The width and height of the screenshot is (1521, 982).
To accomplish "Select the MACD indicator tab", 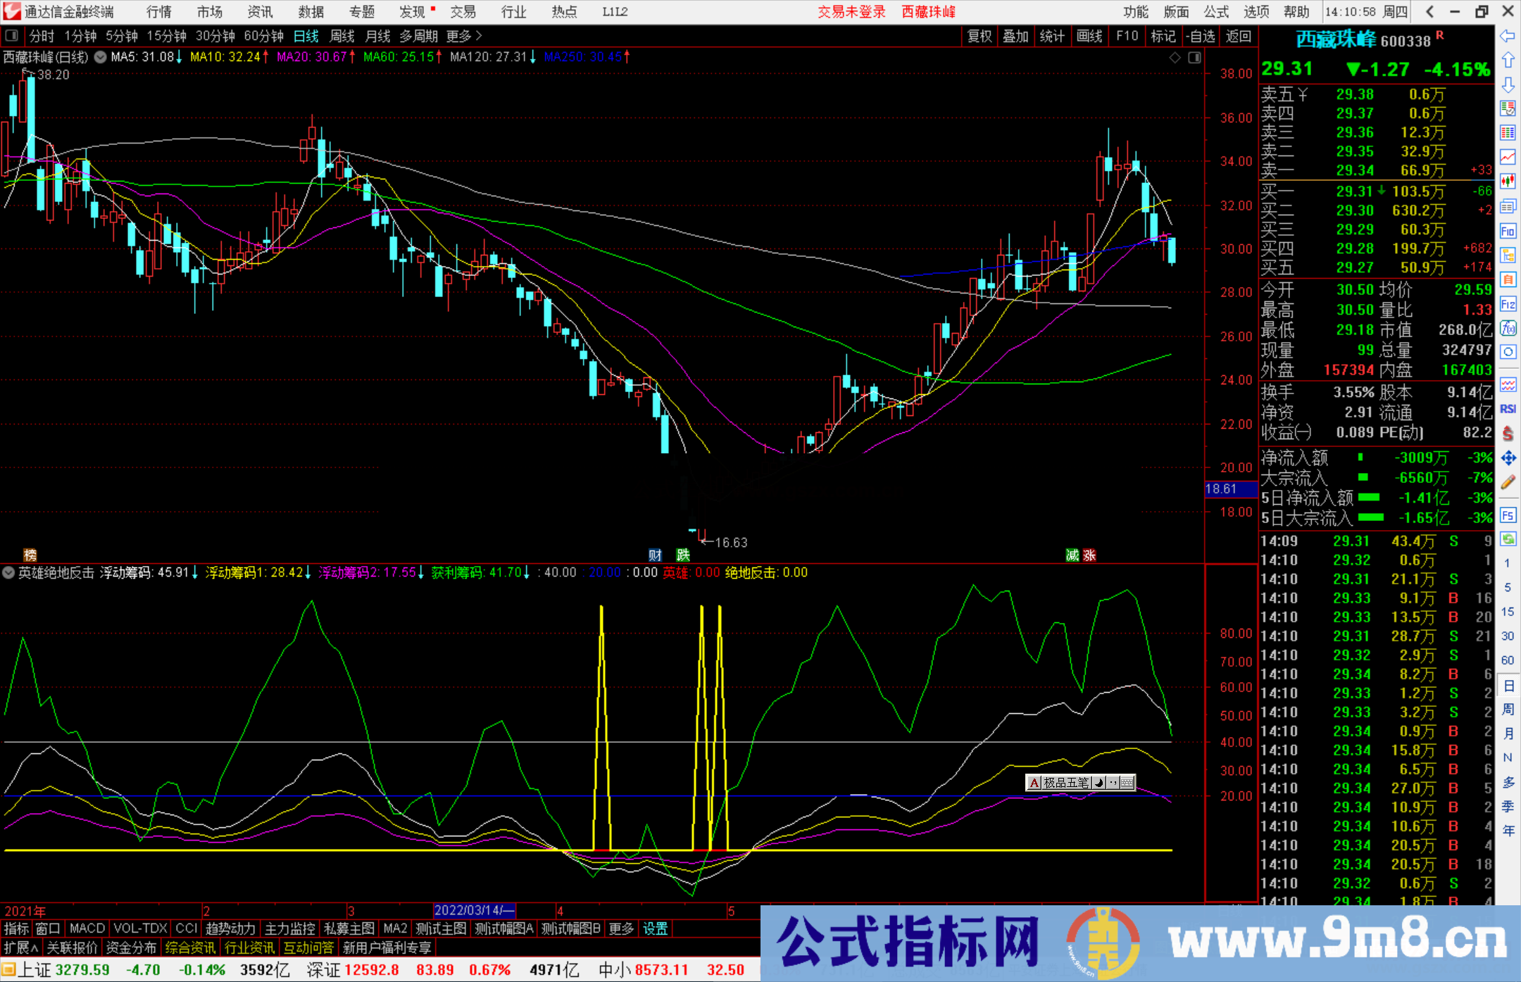I will [87, 929].
